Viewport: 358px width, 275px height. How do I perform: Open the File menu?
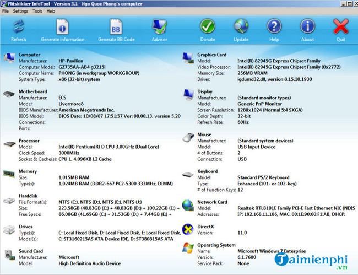coord(6,11)
